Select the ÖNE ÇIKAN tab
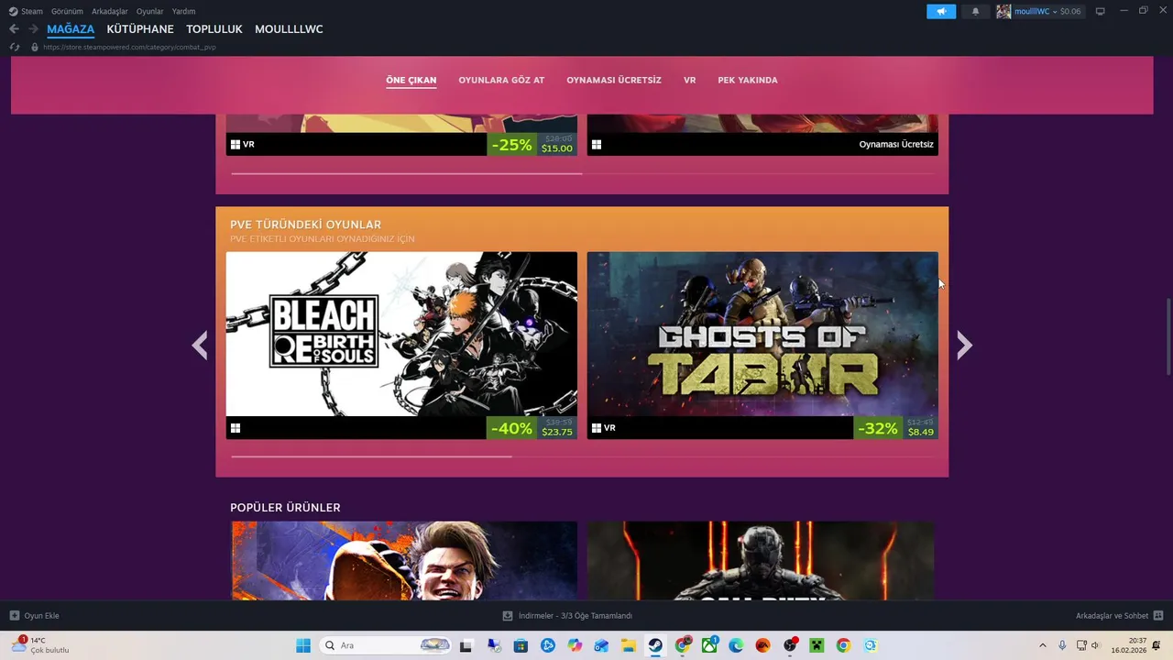The height and width of the screenshot is (660, 1173). click(x=411, y=80)
